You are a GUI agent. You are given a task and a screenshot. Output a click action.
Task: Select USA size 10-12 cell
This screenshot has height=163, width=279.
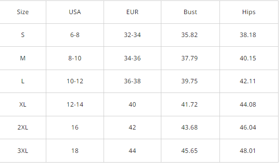(75, 81)
